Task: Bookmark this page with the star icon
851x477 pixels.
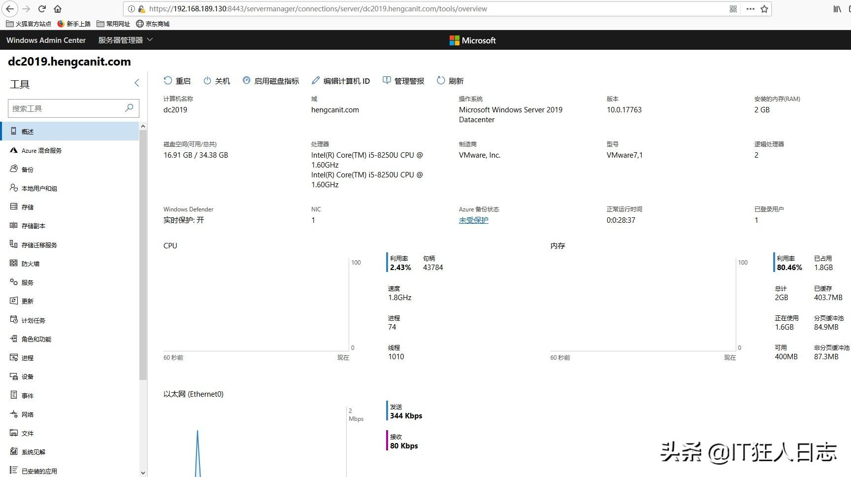Action: coord(764,9)
